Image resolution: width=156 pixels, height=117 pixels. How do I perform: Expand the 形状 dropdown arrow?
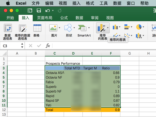[x=74, y=28]
